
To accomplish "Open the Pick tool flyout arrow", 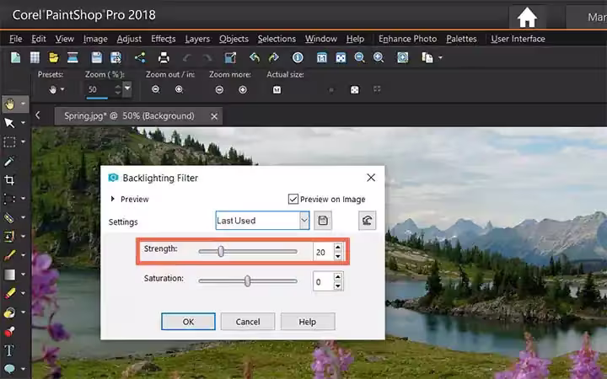I will [x=24, y=123].
